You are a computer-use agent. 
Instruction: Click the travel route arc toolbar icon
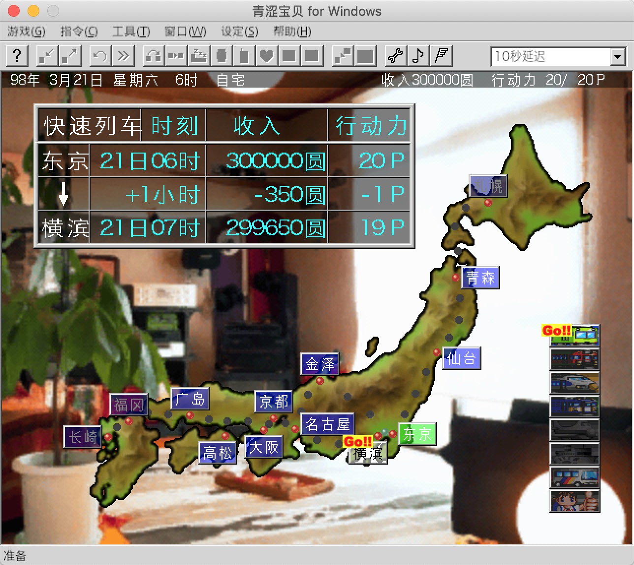click(x=154, y=56)
